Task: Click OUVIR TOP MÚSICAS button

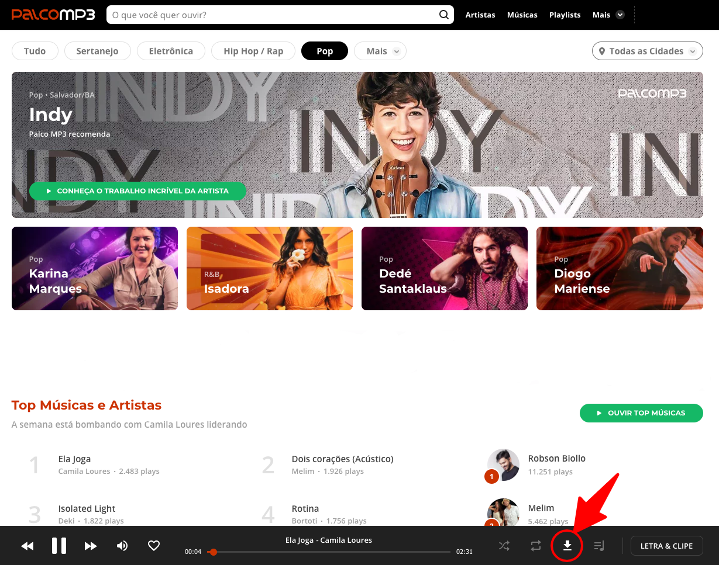Action: 641,413
